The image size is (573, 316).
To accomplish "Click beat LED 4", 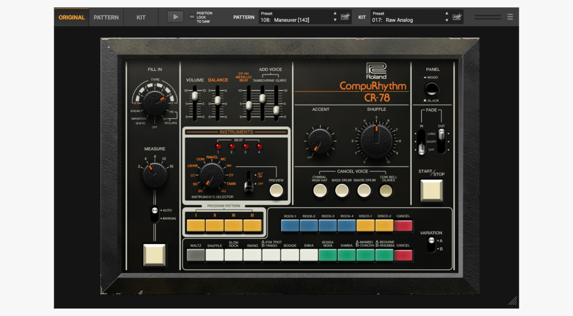I will point(259,146).
